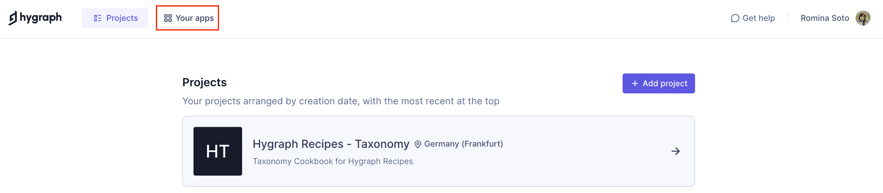This screenshot has height=193, width=883.
Task: Click the Add project button
Action: tap(658, 83)
